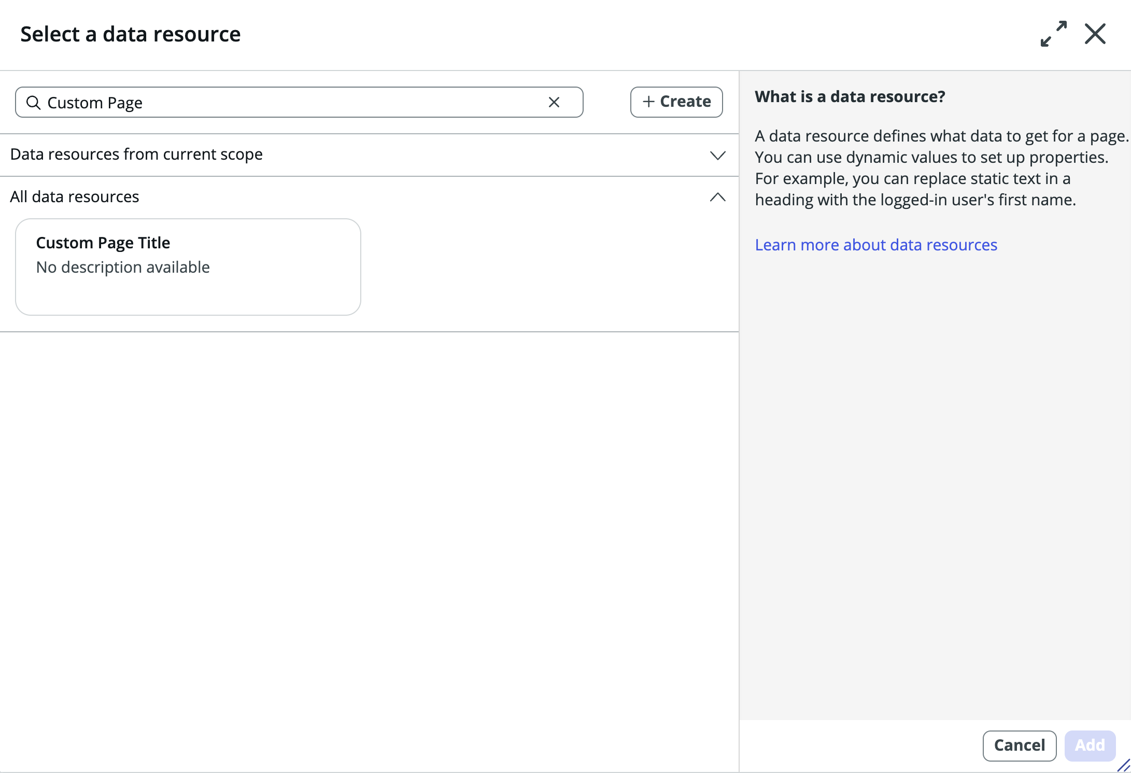1131x773 pixels.
Task: Cancel the data resource selection
Action: pos(1019,745)
